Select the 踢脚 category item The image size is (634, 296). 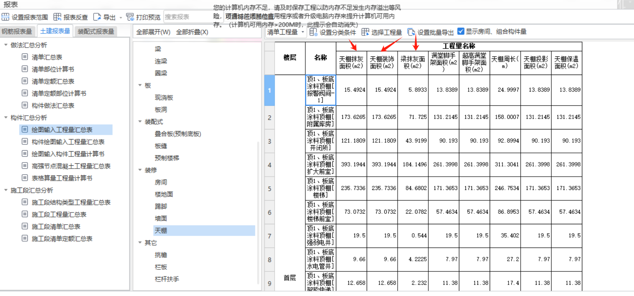161,206
